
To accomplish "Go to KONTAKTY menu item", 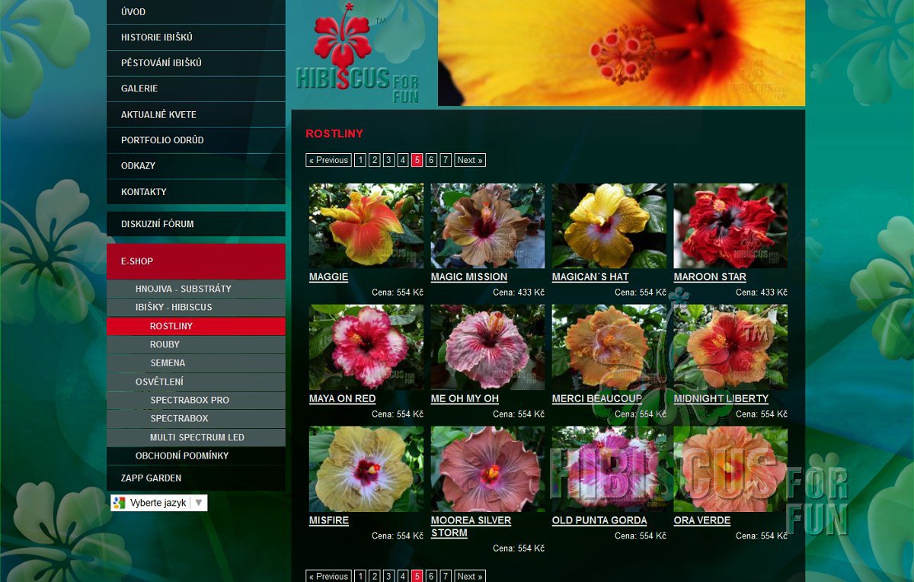I will coord(196,191).
